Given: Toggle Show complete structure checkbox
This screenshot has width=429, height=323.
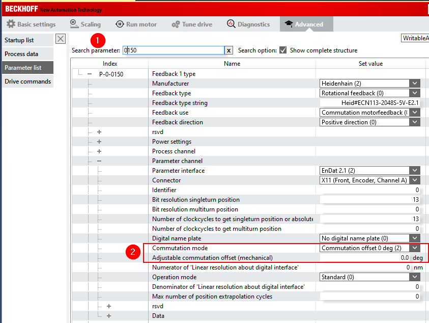Looking at the screenshot, I should pyautogui.click(x=283, y=50).
